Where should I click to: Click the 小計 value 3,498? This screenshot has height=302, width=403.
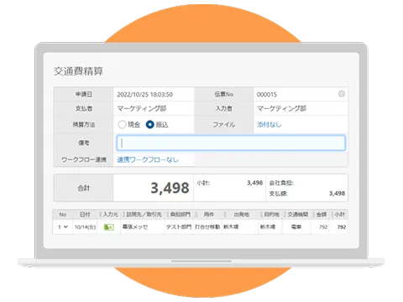254,183
